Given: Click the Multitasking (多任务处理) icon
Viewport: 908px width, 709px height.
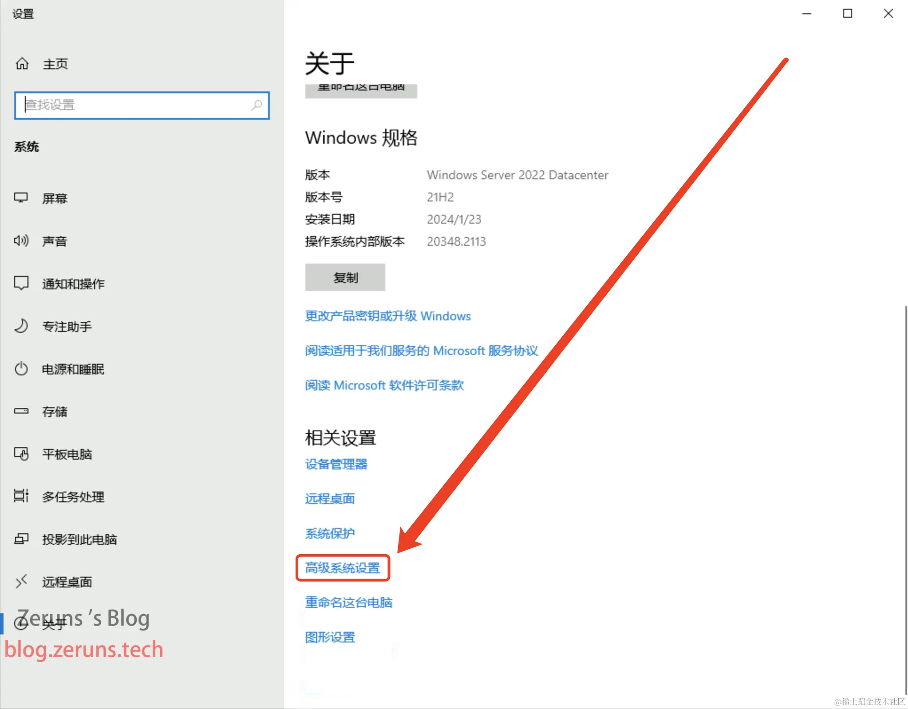Looking at the screenshot, I should point(21,496).
